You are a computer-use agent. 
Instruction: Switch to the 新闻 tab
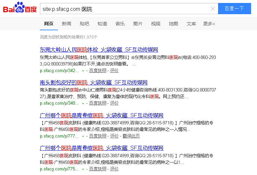pos(66,24)
